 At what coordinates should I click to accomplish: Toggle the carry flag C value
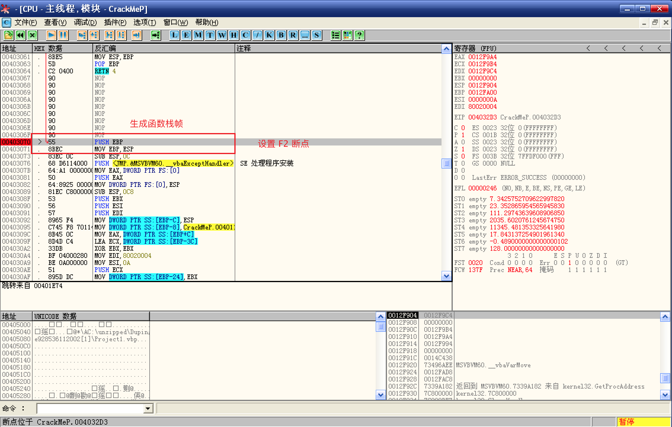(x=463, y=128)
